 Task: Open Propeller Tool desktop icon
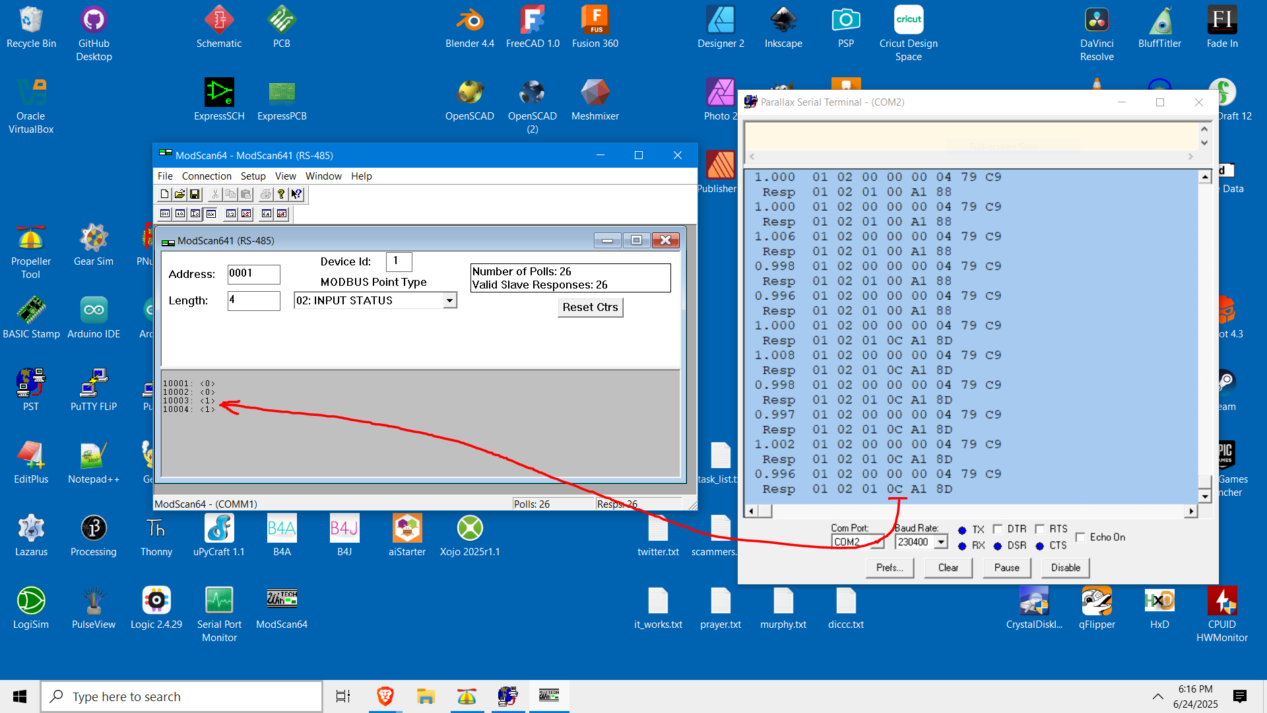tap(31, 252)
